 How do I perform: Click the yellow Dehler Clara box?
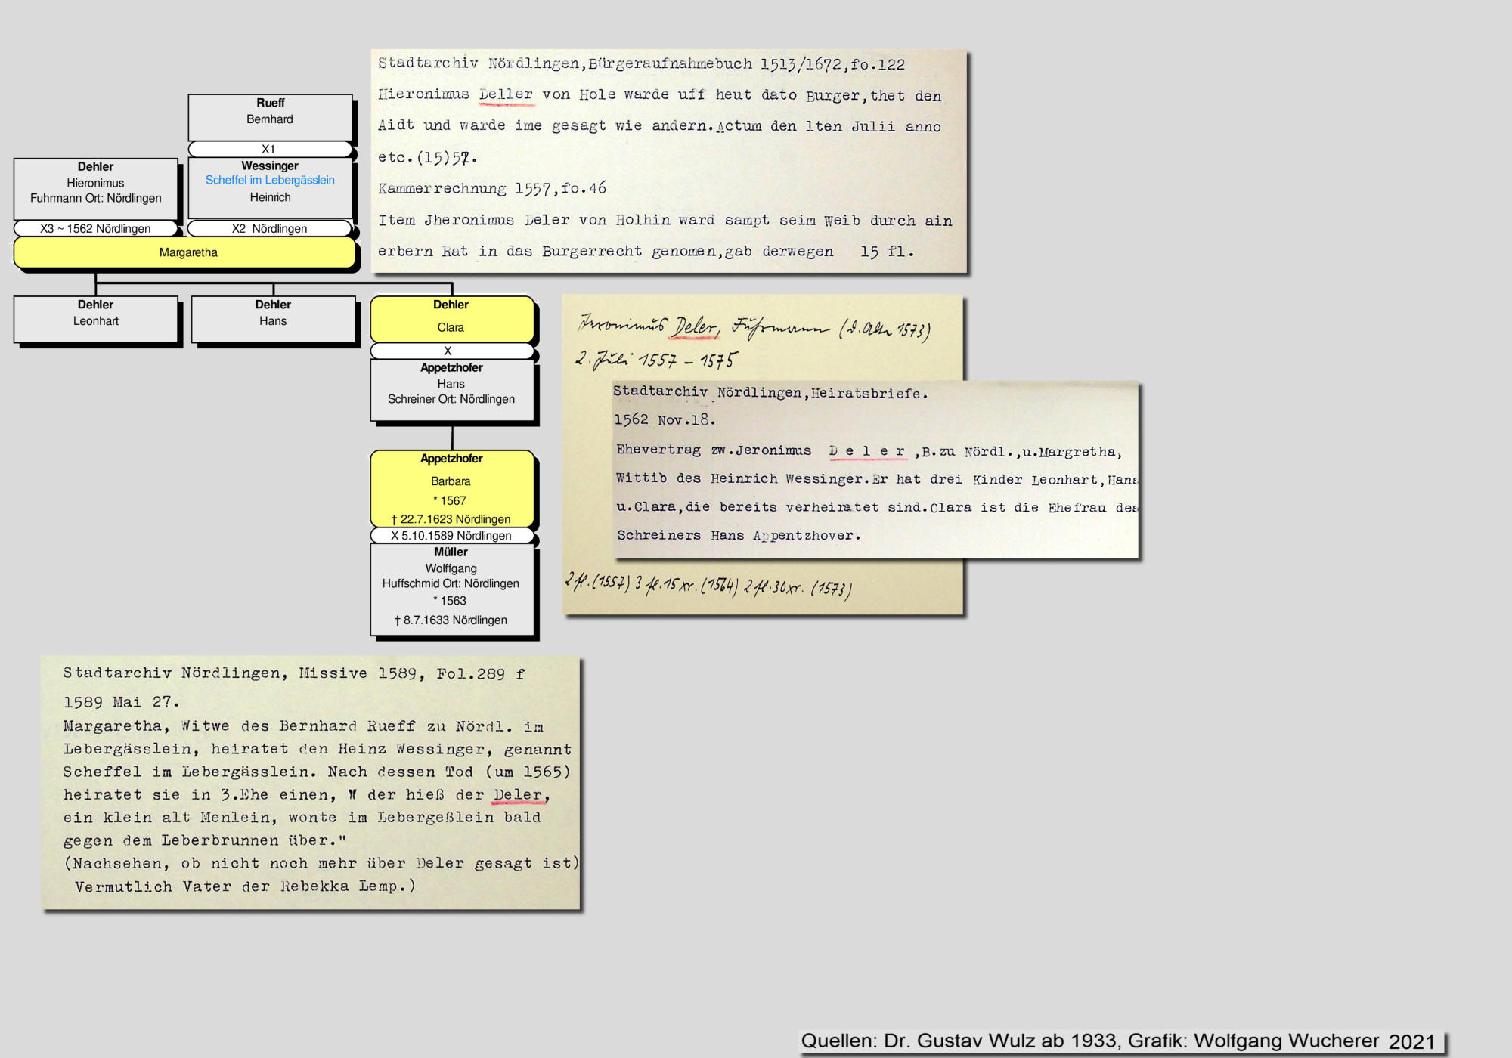pos(451,318)
